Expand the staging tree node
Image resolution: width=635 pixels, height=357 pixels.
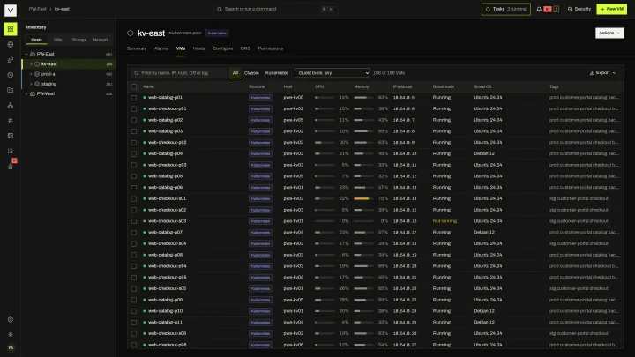coord(31,84)
